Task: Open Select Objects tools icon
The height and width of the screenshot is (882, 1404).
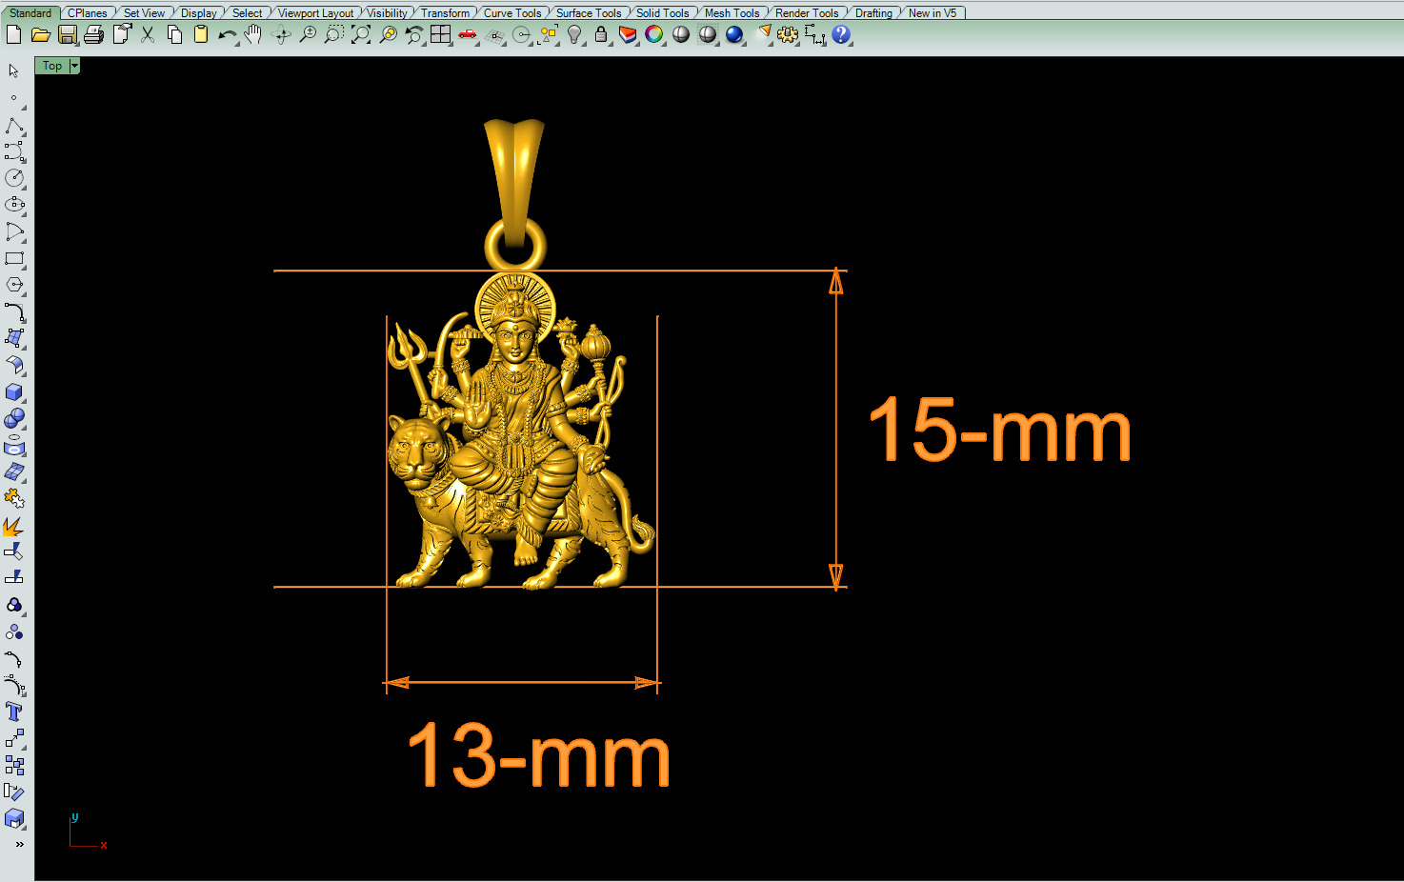Action: 548,34
